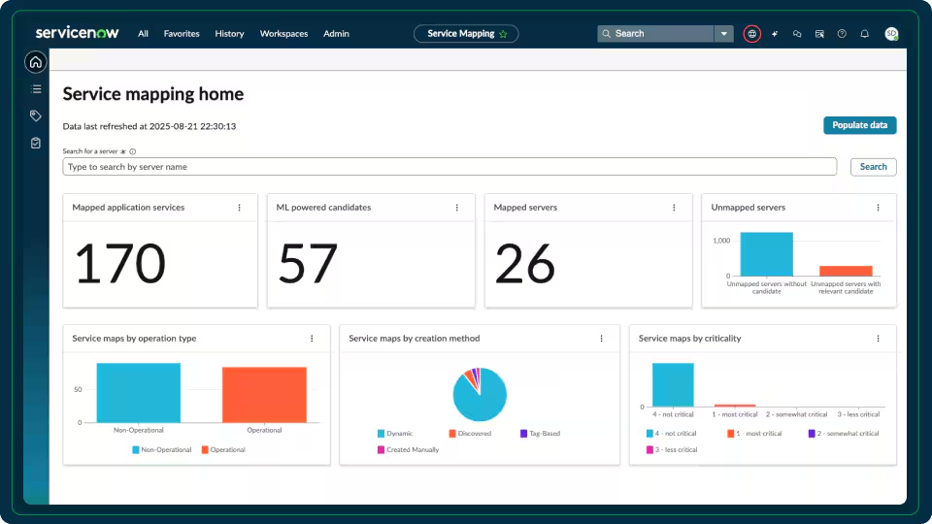Open notifications bell icon
Screen dimensions: 932x524
pyautogui.click(x=864, y=34)
